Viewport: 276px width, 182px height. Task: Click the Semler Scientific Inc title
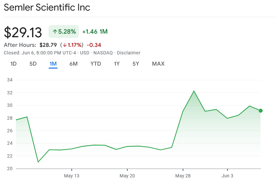coord(47,7)
